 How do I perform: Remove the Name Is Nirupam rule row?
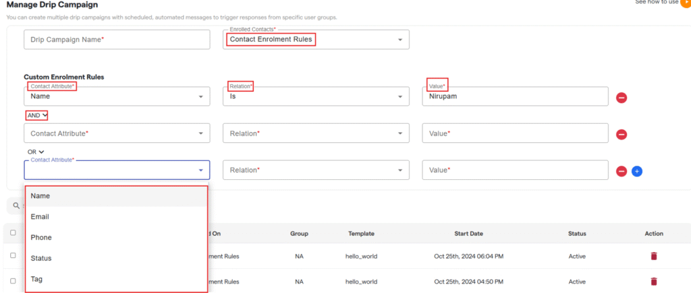point(621,98)
